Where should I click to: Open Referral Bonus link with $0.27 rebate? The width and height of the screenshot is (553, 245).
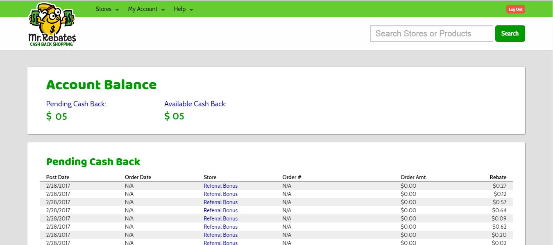(x=220, y=186)
